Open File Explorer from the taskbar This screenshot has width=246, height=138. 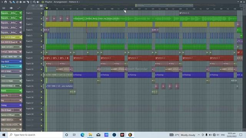90,135
